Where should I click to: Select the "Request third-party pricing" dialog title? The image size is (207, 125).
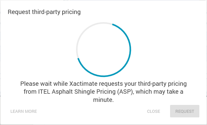(44, 12)
